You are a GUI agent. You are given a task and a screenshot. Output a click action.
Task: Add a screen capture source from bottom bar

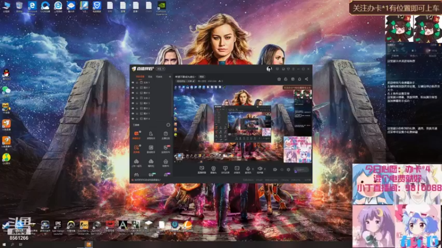[202, 170]
